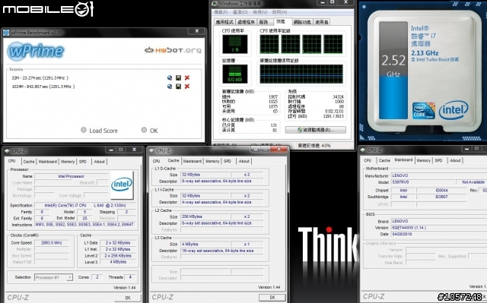Select the Load Score radio button
Image resolution: width=487 pixels, height=303 pixels.
point(84,130)
